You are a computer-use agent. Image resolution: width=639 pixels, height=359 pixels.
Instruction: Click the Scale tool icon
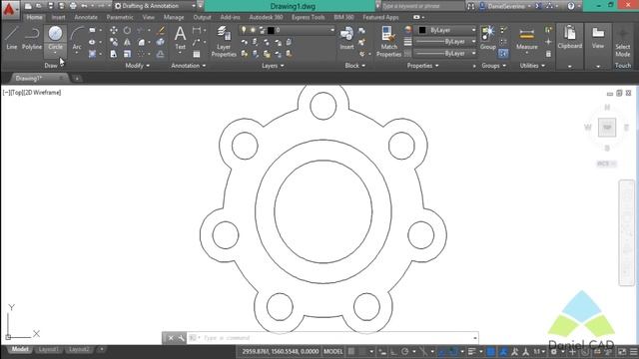(127, 54)
